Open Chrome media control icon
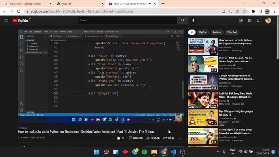279x157 pixels. tap(260, 11)
